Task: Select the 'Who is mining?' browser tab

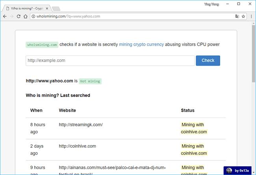Action: [x=27, y=8]
